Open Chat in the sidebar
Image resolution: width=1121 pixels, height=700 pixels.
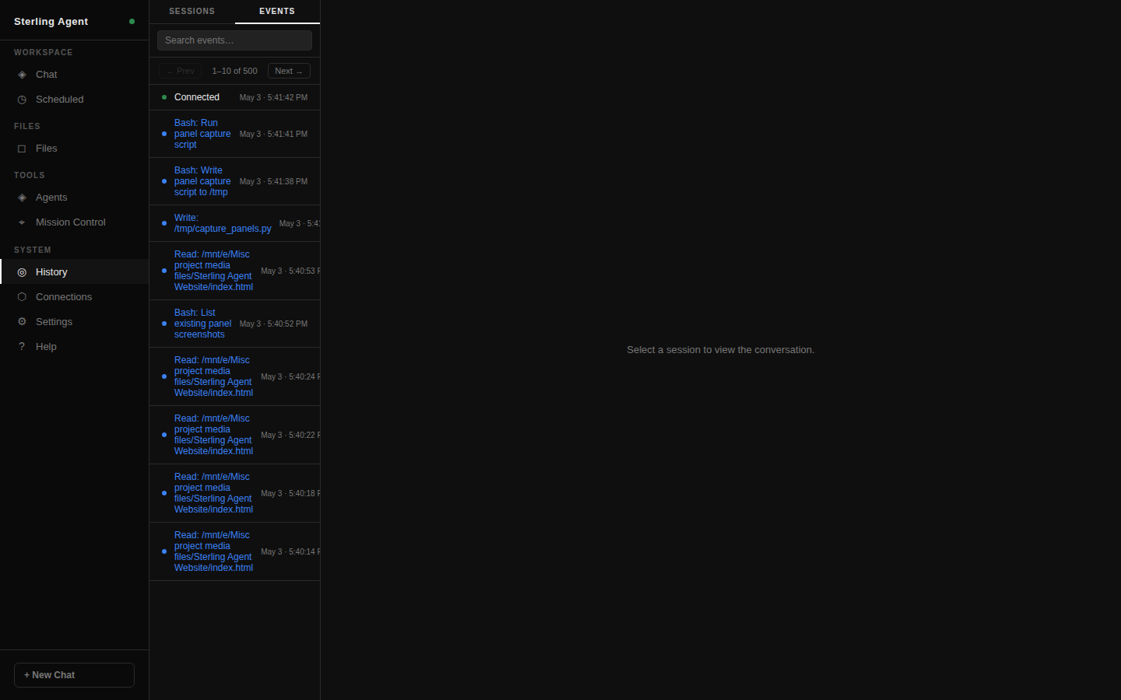pyautogui.click(x=74, y=75)
